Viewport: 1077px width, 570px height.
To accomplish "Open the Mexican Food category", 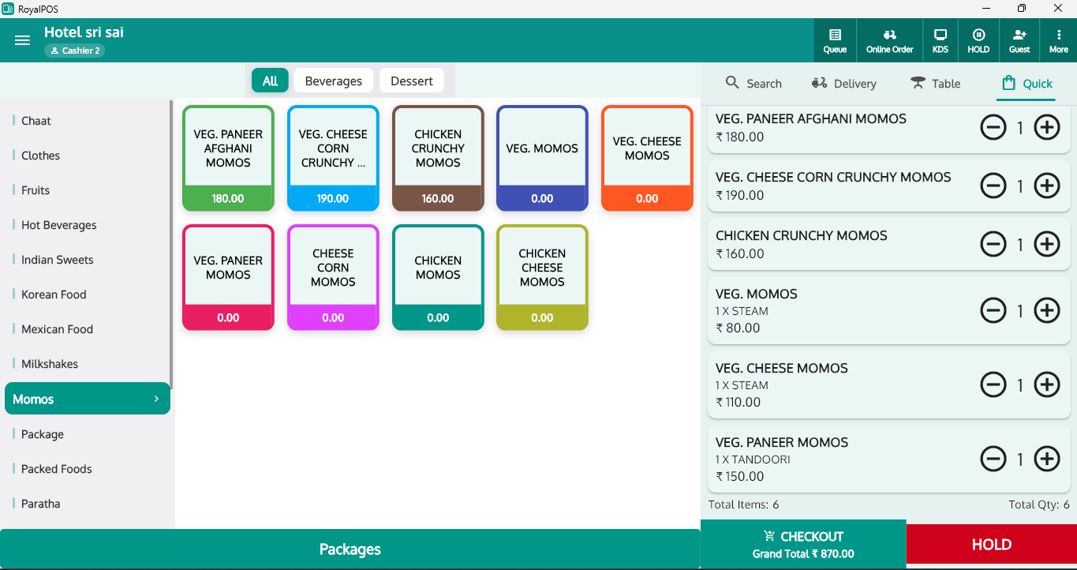I will [x=87, y=329].
